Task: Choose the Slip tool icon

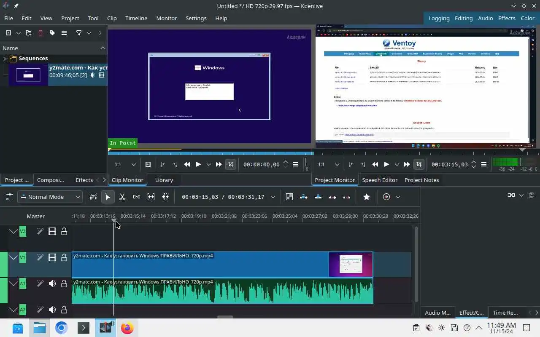Action: click(151, 197)
